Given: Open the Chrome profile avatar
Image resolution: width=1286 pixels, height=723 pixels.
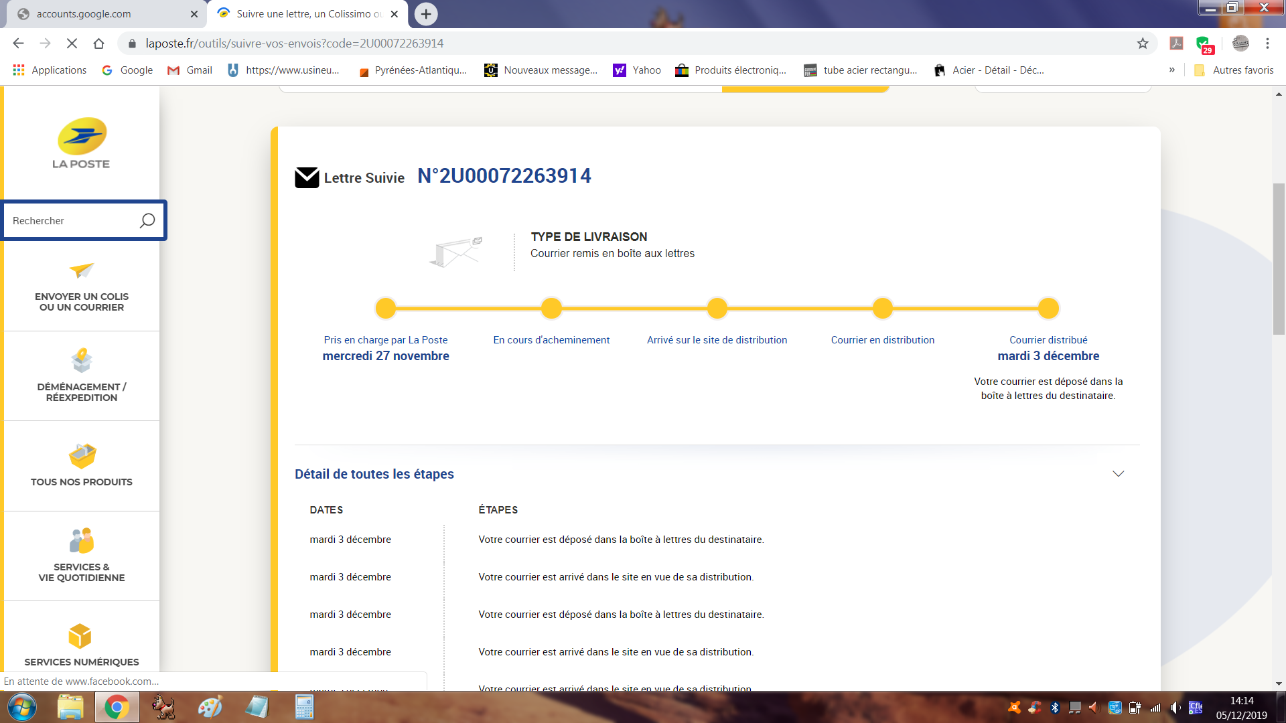Looking at the screenshot, I should click(1240, 44).
